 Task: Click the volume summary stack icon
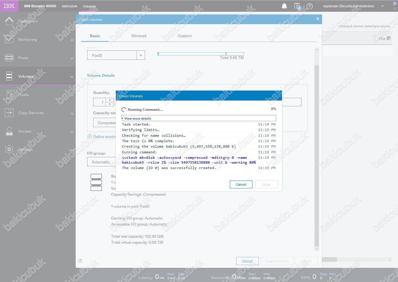click(x=96, y=182)
